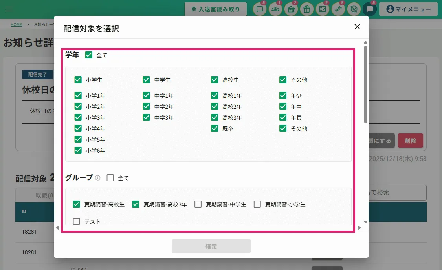Click the gift box icon

point(307,9)
